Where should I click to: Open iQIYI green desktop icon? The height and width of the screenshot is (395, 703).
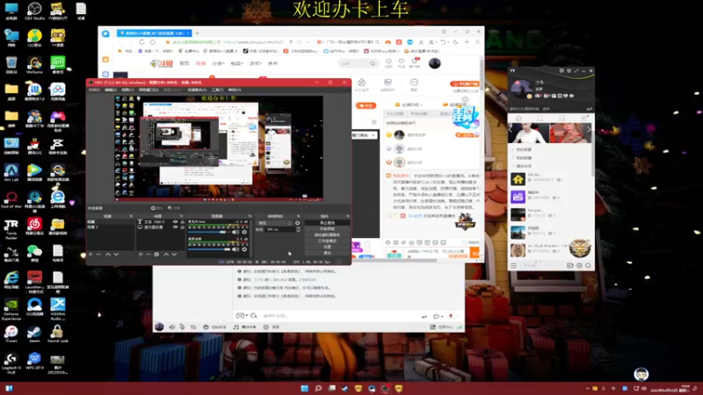tap(57, 65)
